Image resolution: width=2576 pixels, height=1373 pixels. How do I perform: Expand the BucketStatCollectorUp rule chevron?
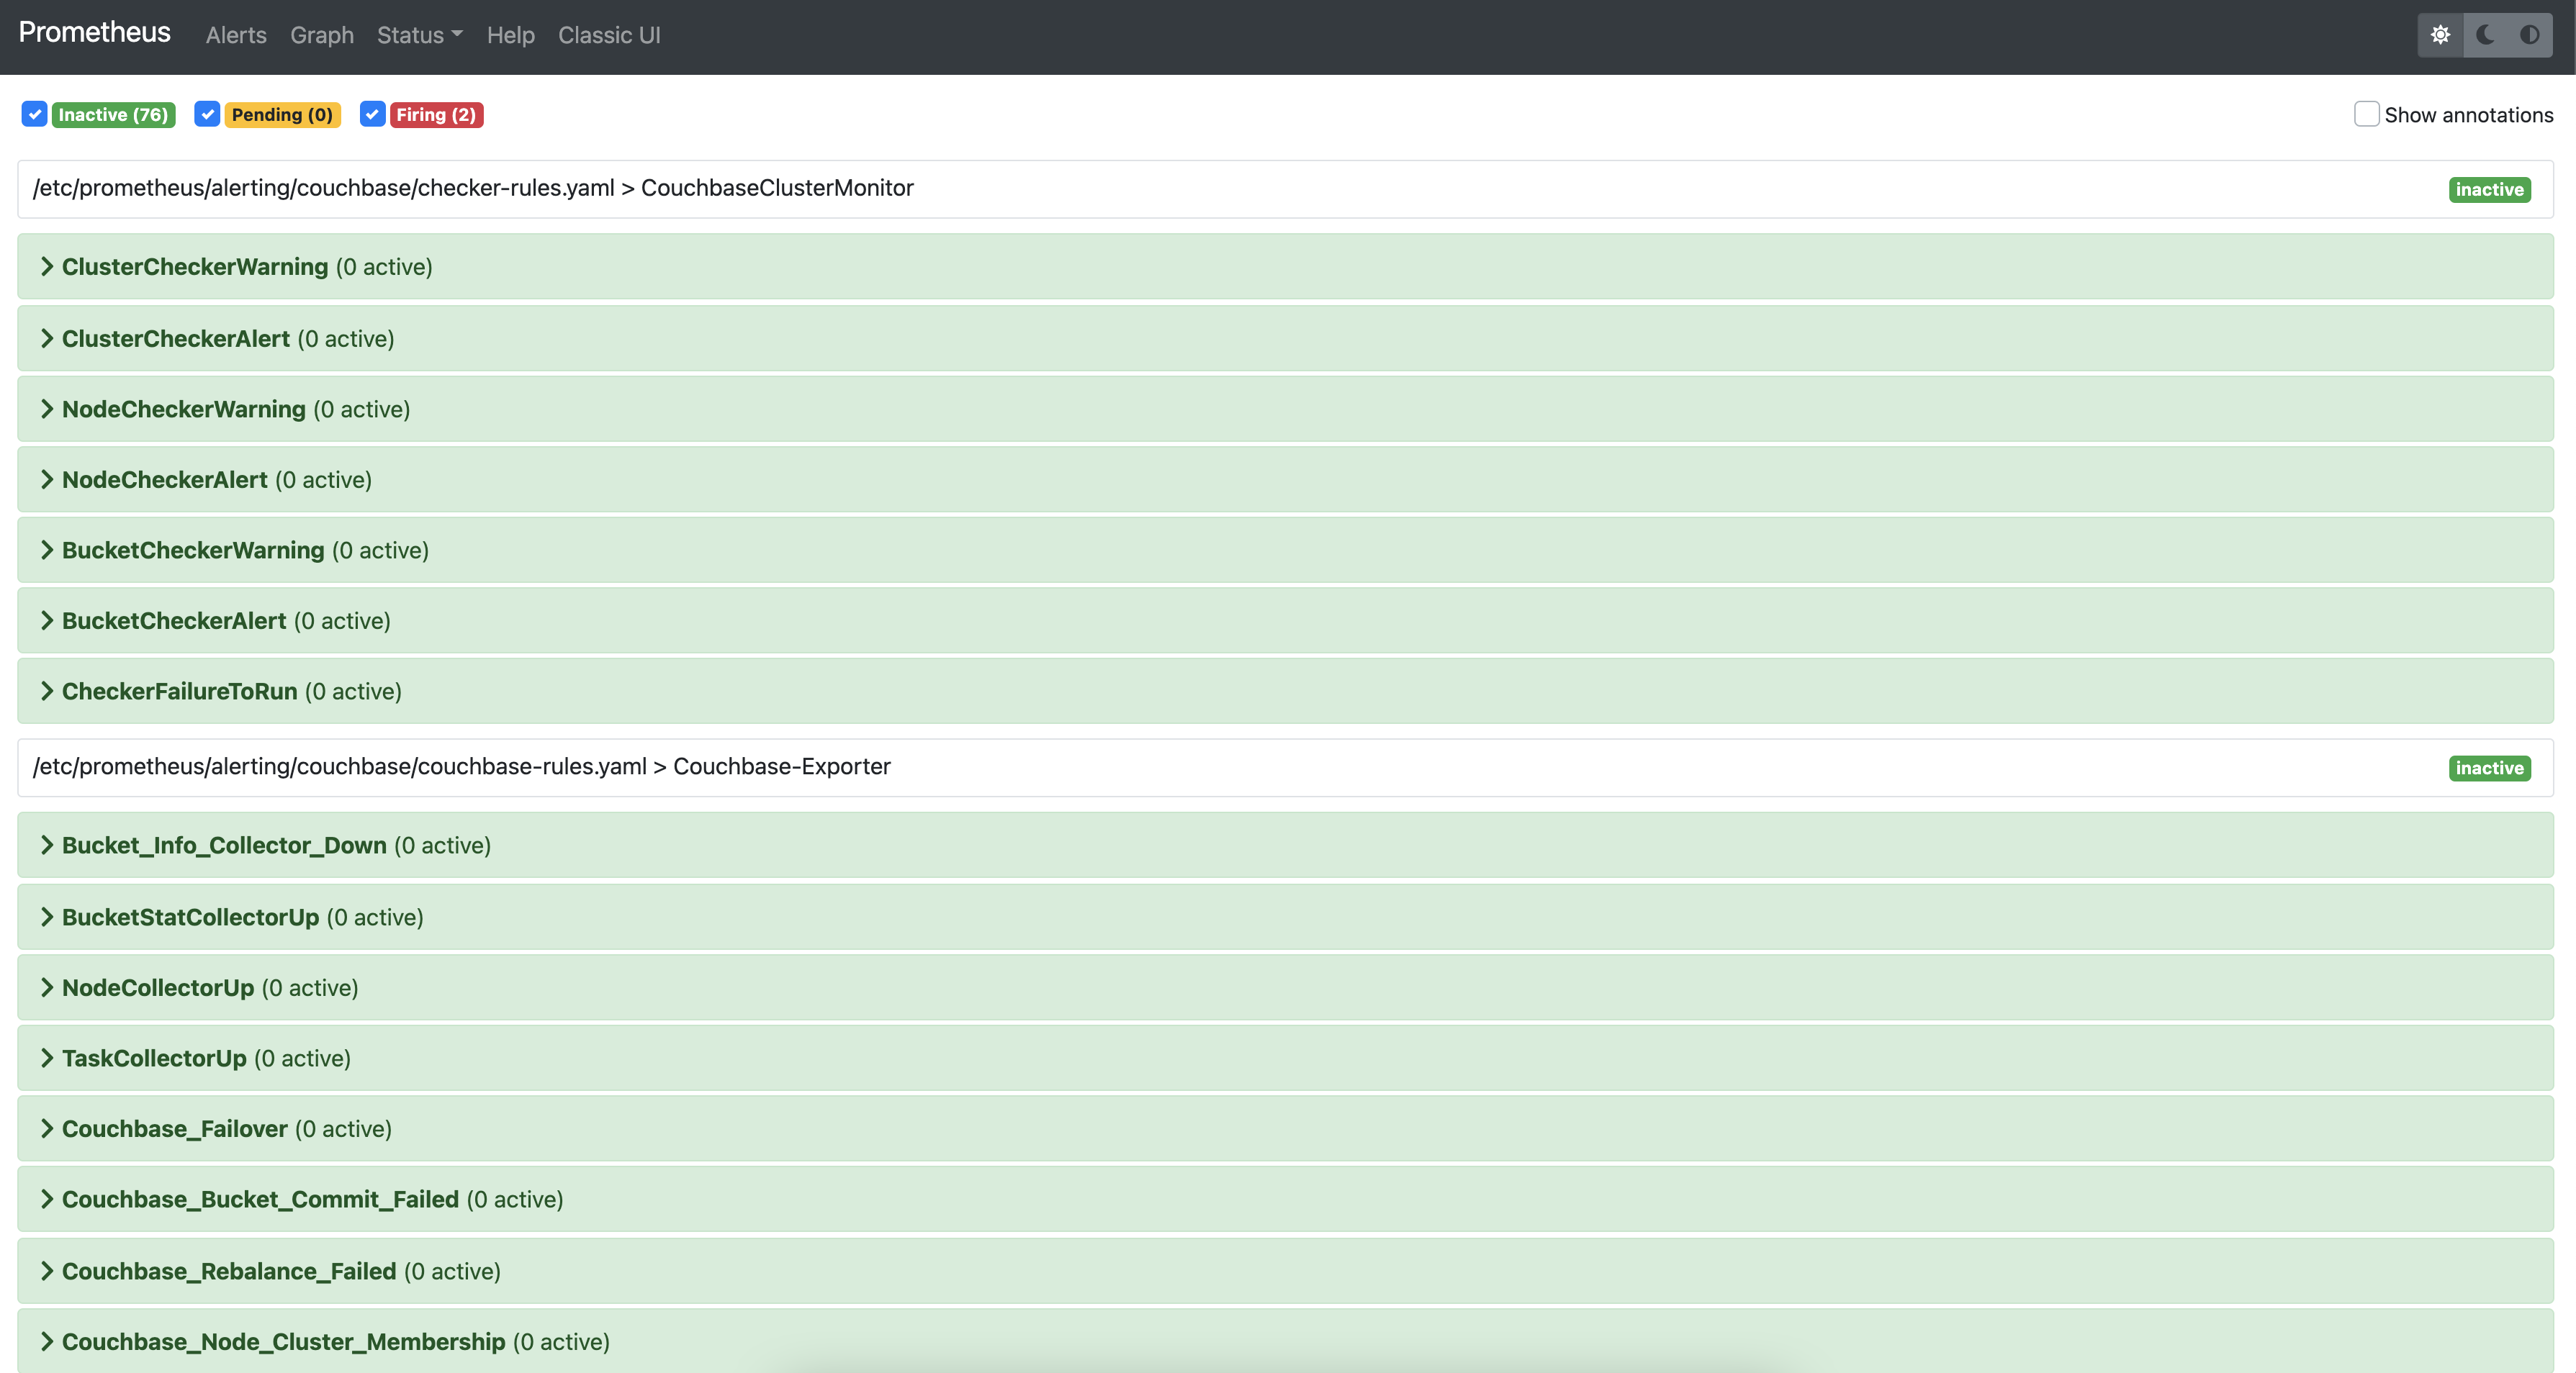click(47, 917)
